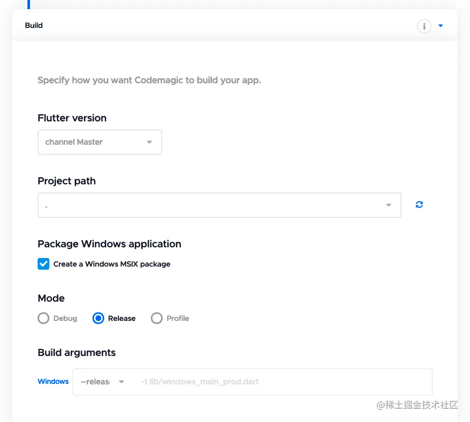Click the Flutter version heading
Viewport: 470px width, 422px height.
pos(72,118)
